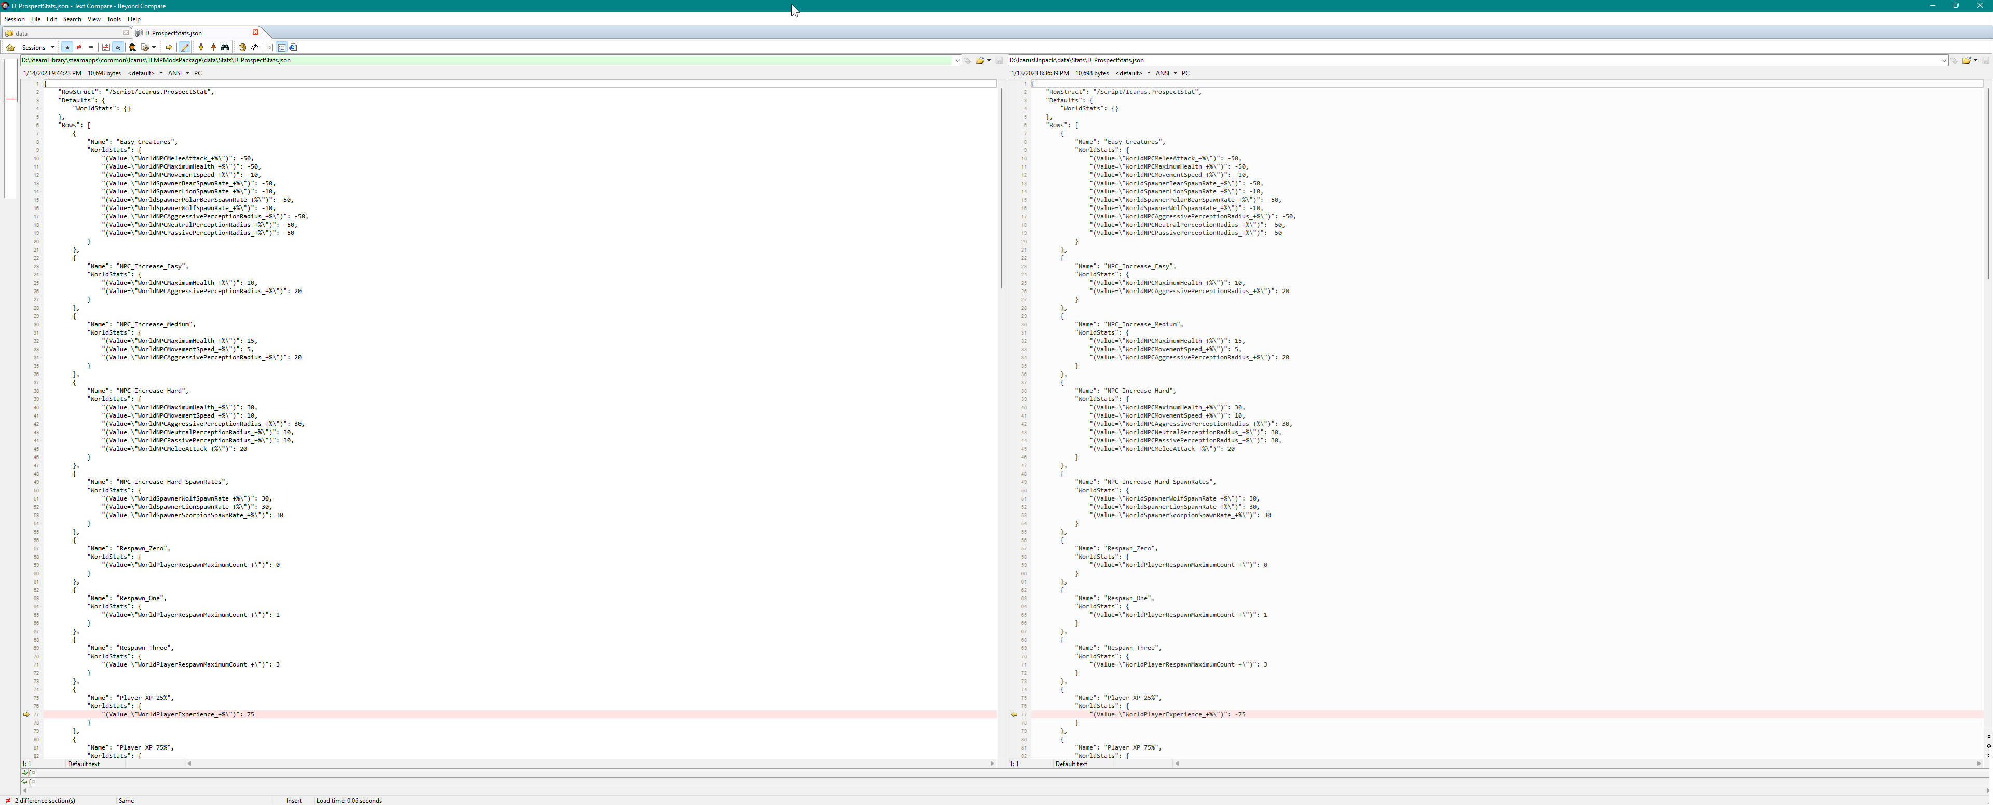Open Find with the binoculars icon
This screenshot has width=1993, height=805.
tap(225, 47)
